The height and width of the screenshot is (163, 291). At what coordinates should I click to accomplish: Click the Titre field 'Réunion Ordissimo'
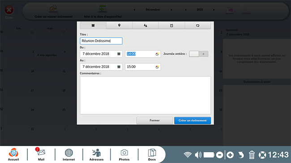coord(101,41)
